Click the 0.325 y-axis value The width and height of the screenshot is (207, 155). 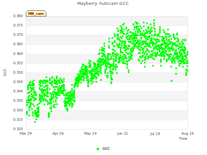click(x=18, y=119)
